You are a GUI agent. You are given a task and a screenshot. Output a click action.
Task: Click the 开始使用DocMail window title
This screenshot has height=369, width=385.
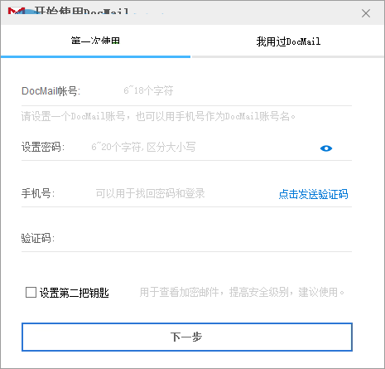click(x=81, y=12)
